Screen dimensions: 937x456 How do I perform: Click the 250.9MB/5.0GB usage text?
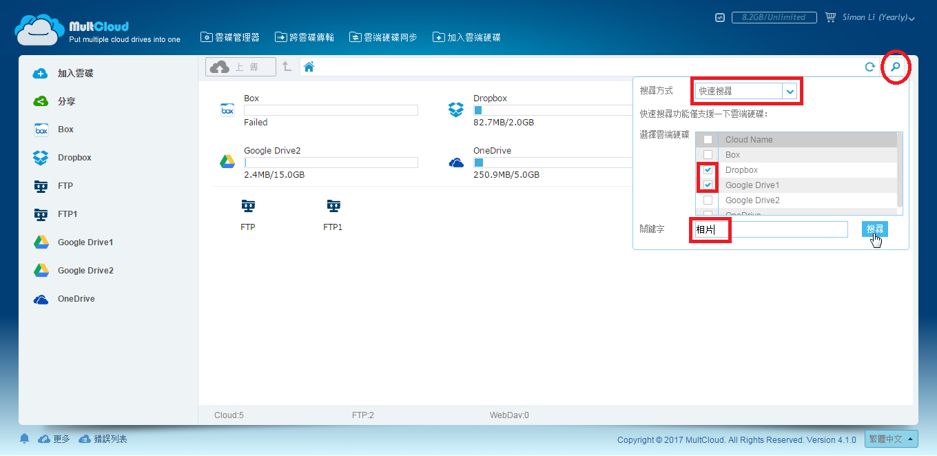click(506, 175)
